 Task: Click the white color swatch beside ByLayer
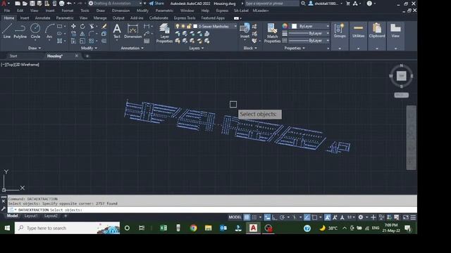295,26
